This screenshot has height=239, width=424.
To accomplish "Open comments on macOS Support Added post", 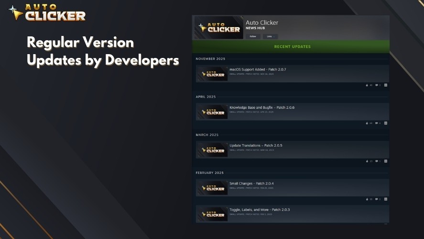I will tap(378, 85).
